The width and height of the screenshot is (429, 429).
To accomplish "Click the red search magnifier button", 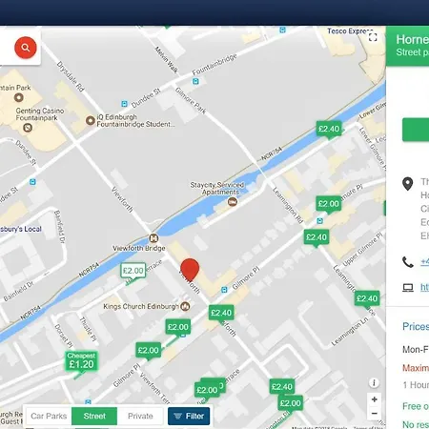I will pyautogui.click(x=26, y=48).
